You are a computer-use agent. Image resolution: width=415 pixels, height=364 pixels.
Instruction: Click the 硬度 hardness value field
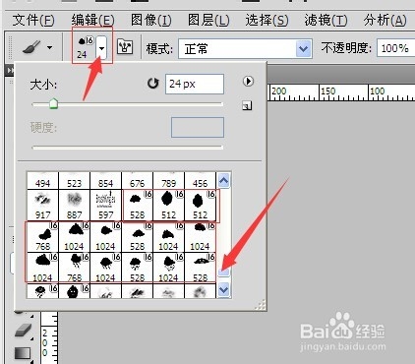click(198, 127)
